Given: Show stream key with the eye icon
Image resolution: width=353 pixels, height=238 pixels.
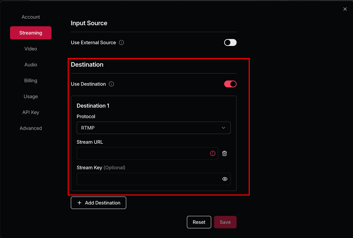Looking at the screenshot, I should pyautogui.click(x=225, y=179).
